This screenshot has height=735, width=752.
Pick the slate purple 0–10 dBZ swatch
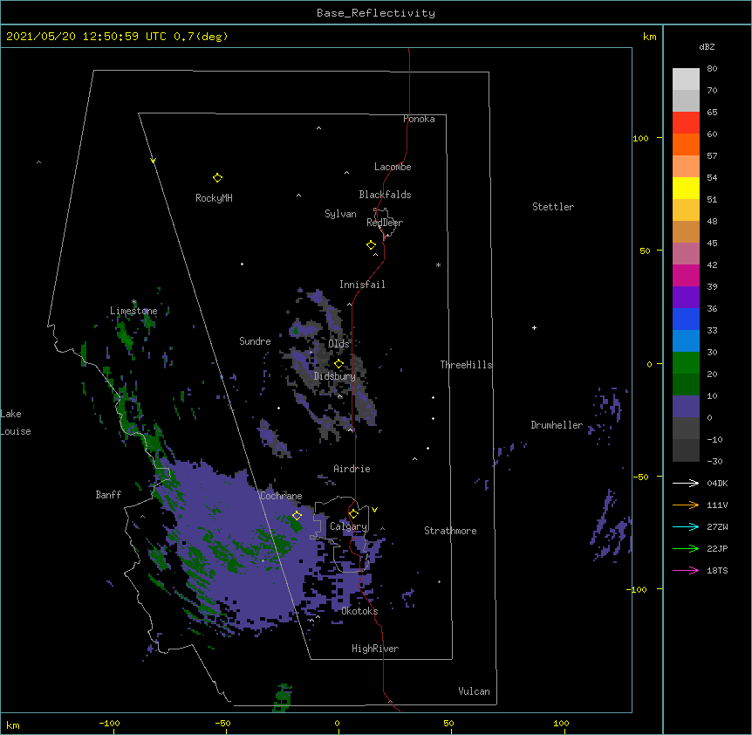[686, 407]
